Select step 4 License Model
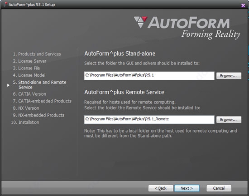The height and width of the screenshot is (196, 249). (x=29, y=75)
